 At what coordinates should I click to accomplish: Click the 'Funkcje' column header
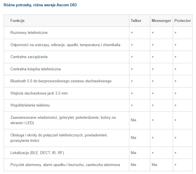[x=17, y=21]
